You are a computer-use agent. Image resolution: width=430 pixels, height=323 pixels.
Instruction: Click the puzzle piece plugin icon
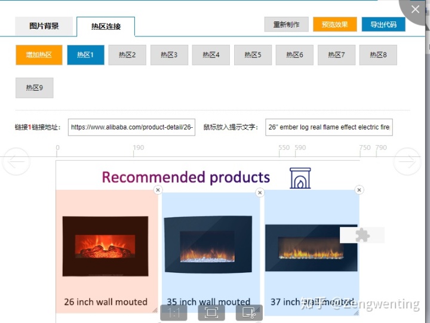[363, 235]
